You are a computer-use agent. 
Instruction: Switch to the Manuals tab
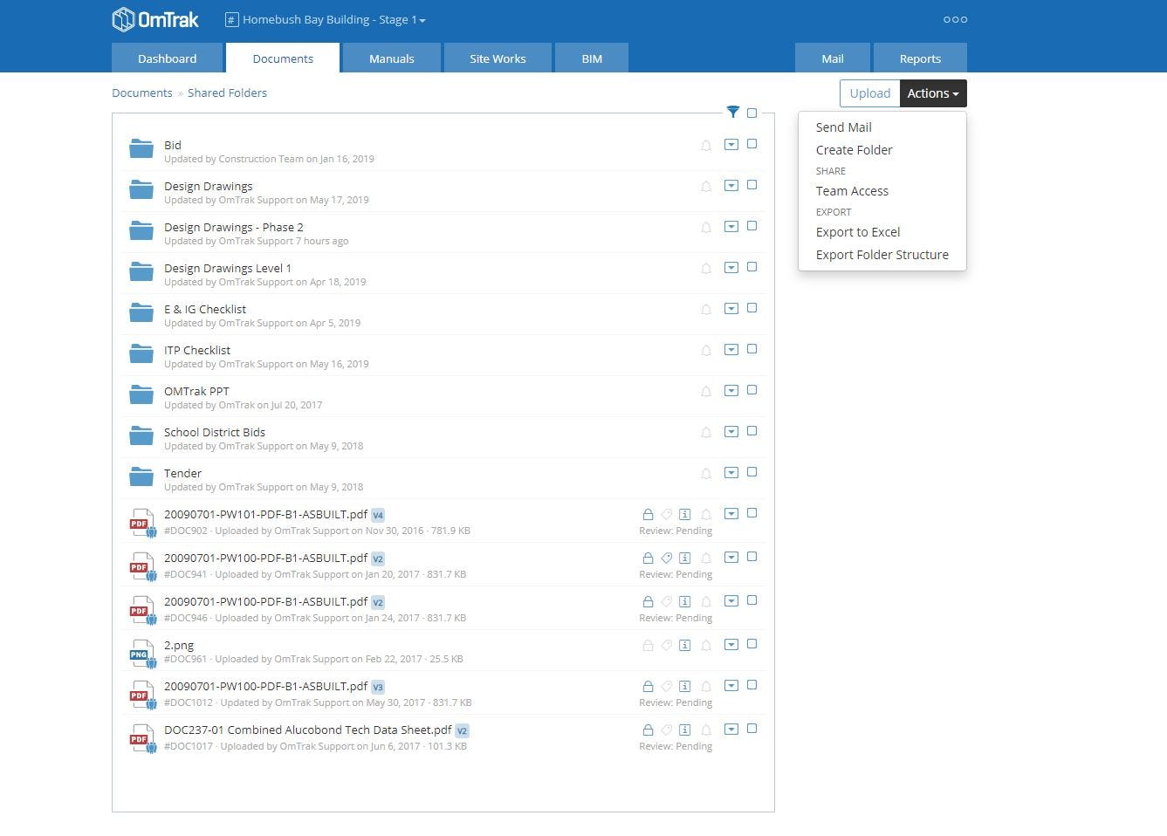391,58
